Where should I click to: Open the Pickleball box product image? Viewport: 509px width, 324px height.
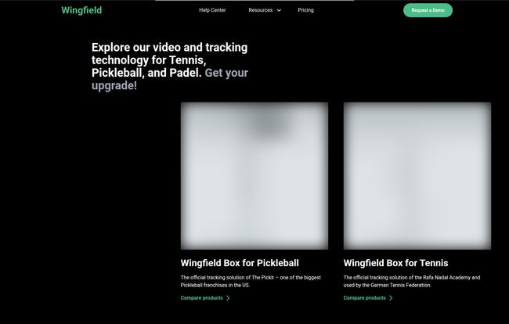click(254, 175)
